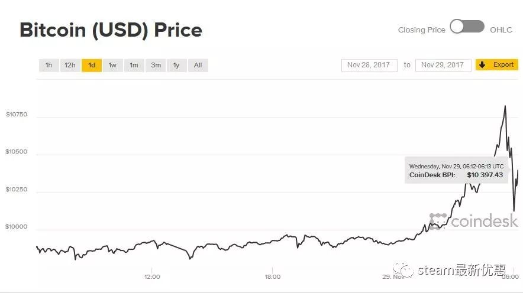
Task: View the All time range
Action: point(198,65)
